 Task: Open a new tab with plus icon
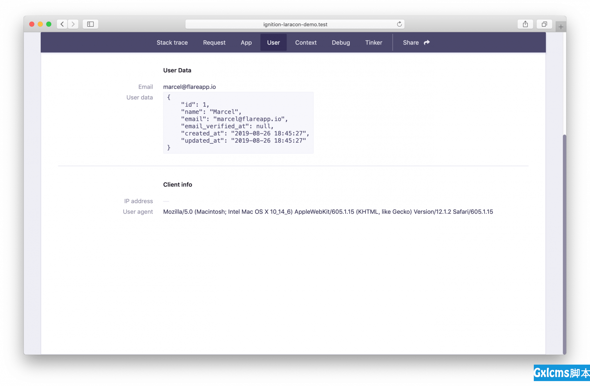(561, 27)
